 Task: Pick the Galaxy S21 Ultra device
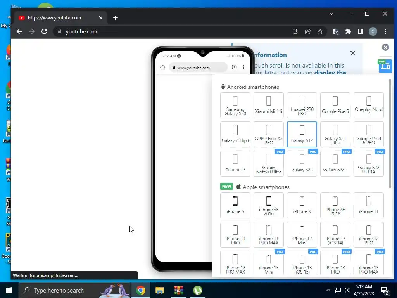click(x=335, y=134)
